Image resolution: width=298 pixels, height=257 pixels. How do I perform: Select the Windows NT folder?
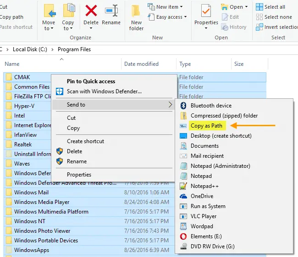[30, 221]
